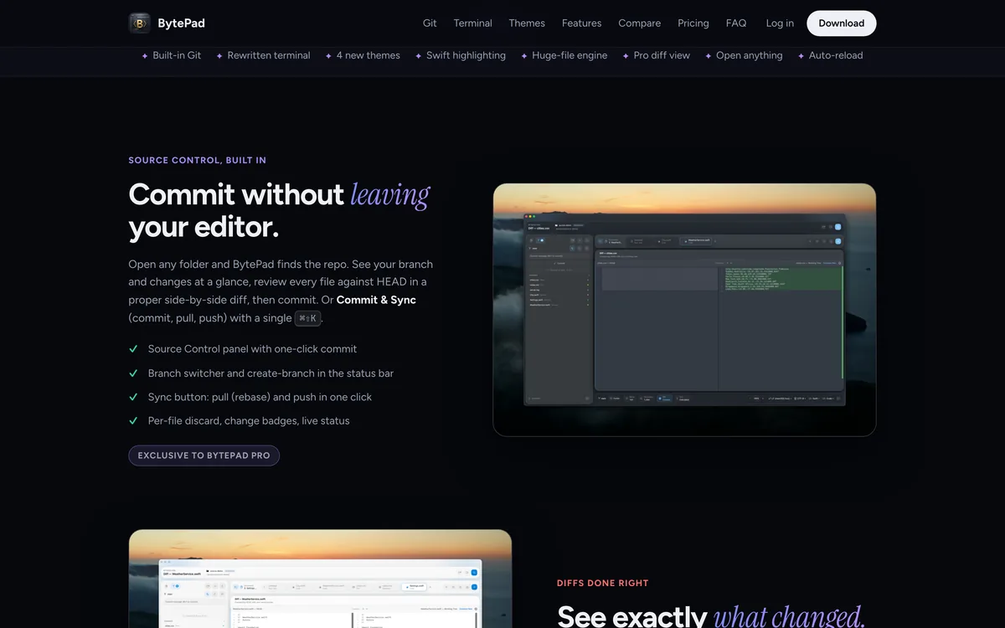
Task: Click the Swift highlighting ticker item
Action: click(466, 55)
